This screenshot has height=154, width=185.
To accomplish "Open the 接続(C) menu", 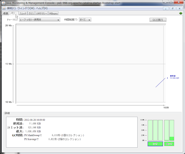I will click(x=11, y=8).
